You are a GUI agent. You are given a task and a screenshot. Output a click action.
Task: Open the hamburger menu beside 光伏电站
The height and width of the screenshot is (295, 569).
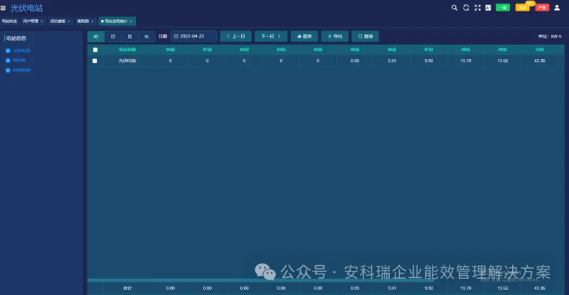tap(3, 8)
